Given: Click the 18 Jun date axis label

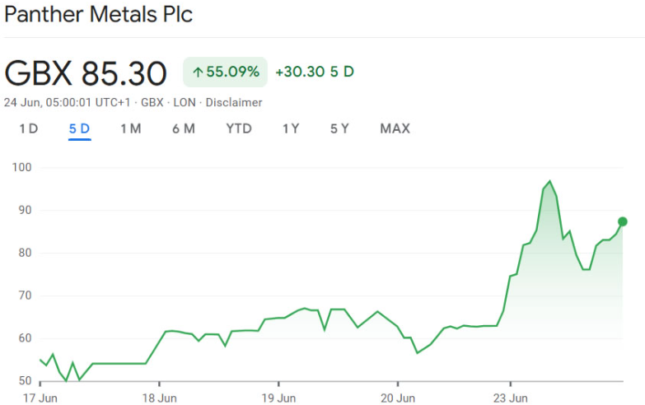Looking at the screenshot, I should (159, 398).
